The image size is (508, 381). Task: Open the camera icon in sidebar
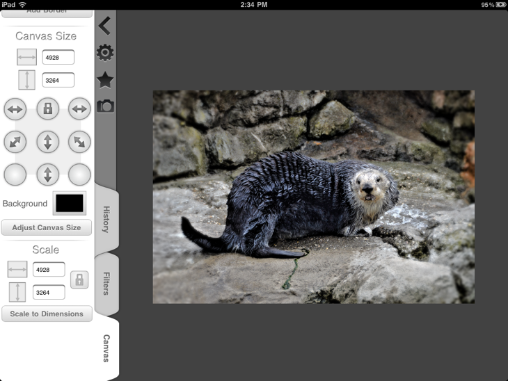tap(105, 106)
